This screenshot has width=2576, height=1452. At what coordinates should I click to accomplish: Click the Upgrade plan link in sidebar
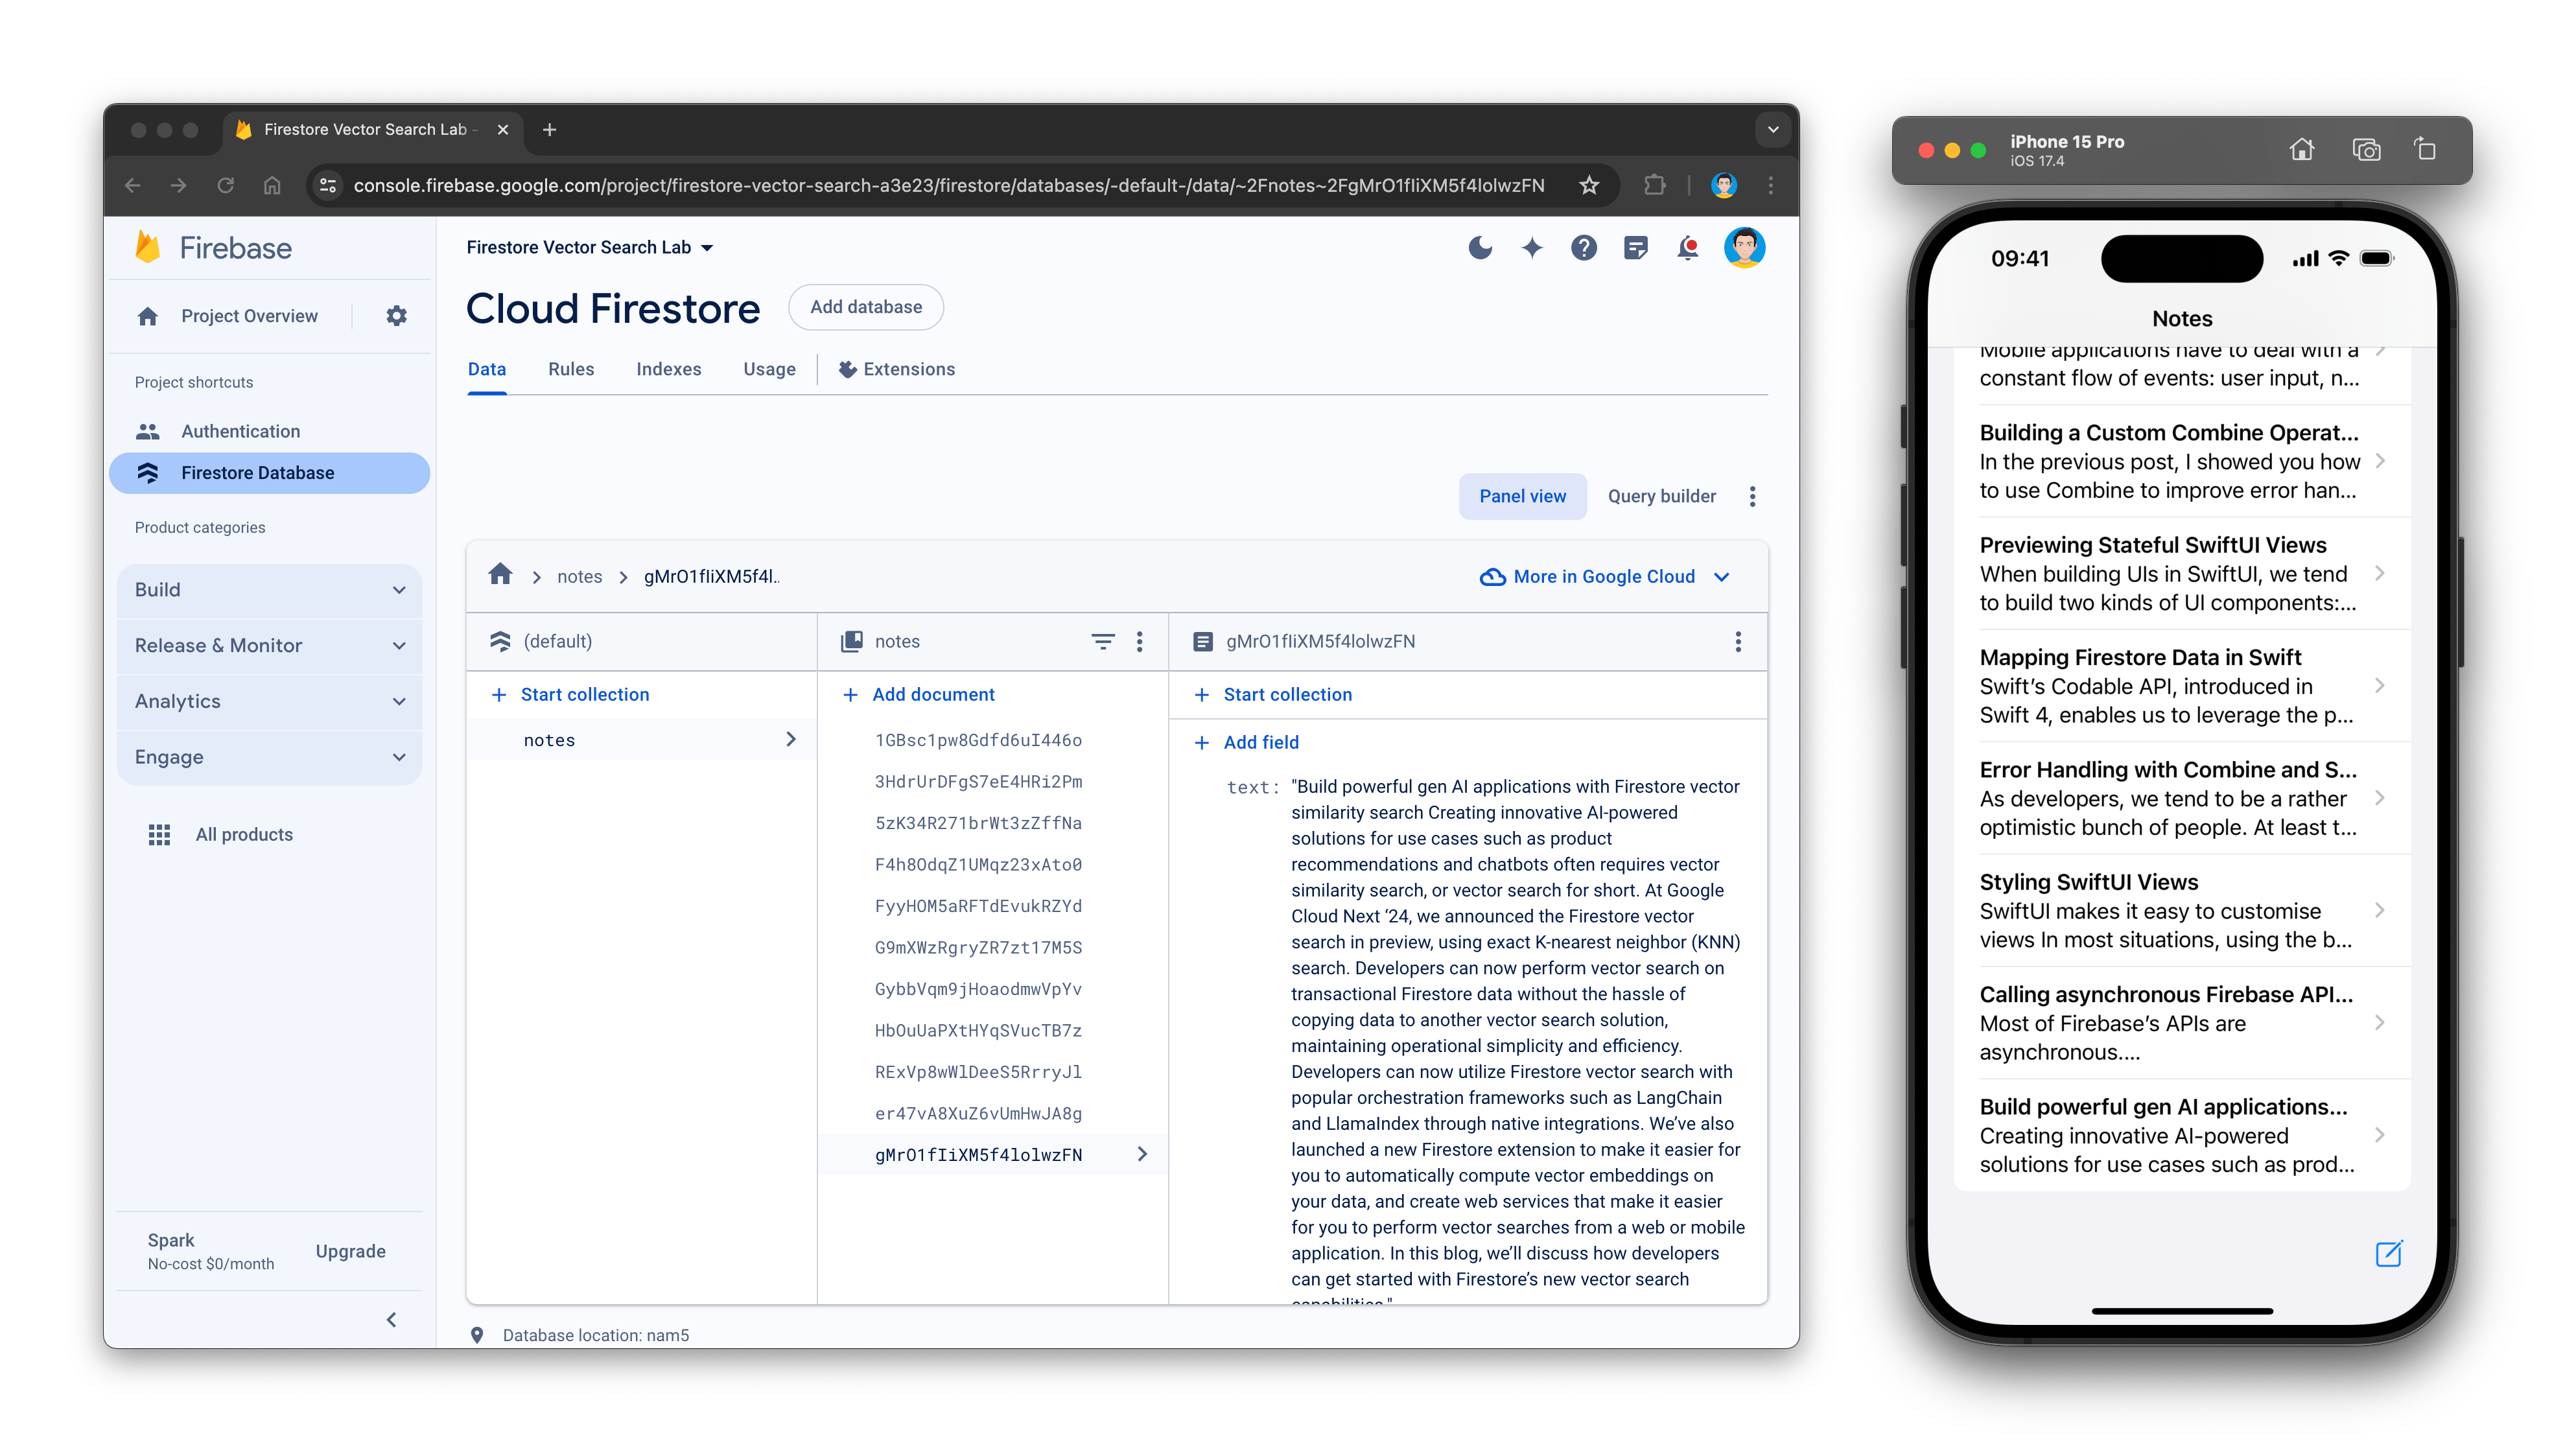(x=350, y=1250)
